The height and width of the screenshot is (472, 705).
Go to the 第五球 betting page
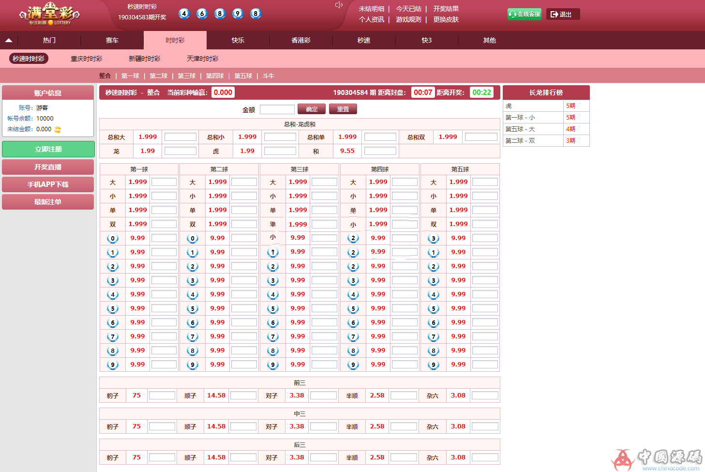tap(243, 76)
